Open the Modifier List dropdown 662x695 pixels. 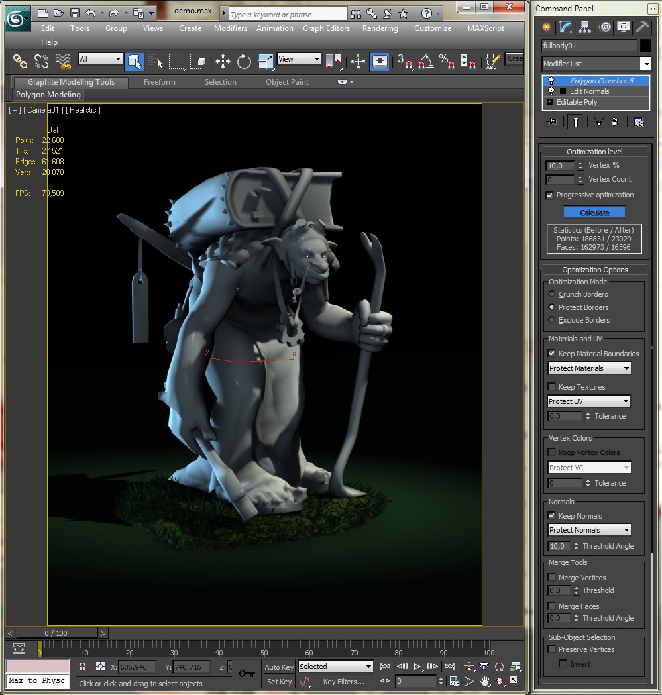pos(645,64)
